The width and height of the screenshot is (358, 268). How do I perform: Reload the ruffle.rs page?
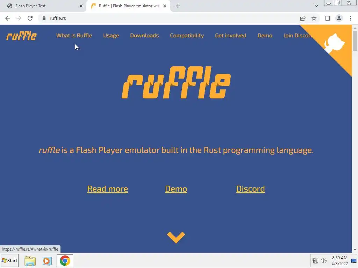pyautogui.click(x=30, y=18)
